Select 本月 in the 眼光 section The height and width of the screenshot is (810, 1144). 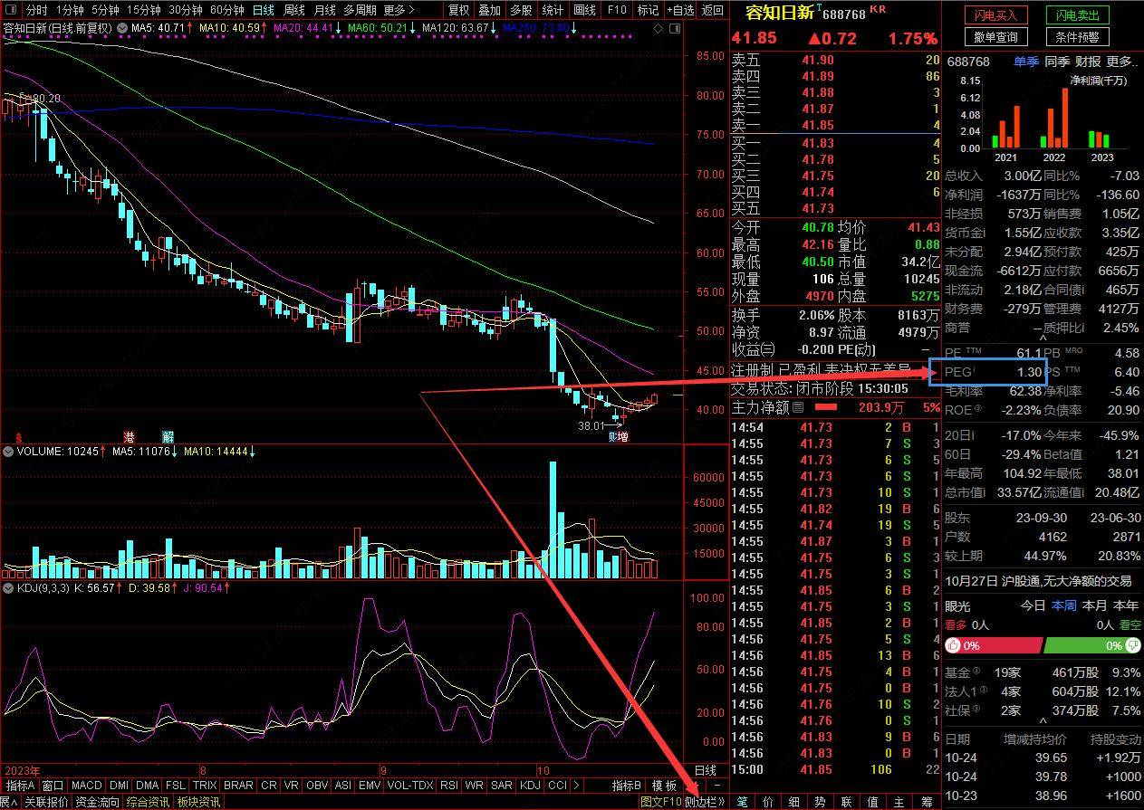tap(1094, 605)
